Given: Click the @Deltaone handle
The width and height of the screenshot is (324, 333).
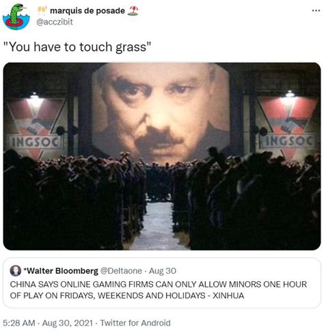Looking at the screenshot, I should pyautogui.click(x=121, y=271).
